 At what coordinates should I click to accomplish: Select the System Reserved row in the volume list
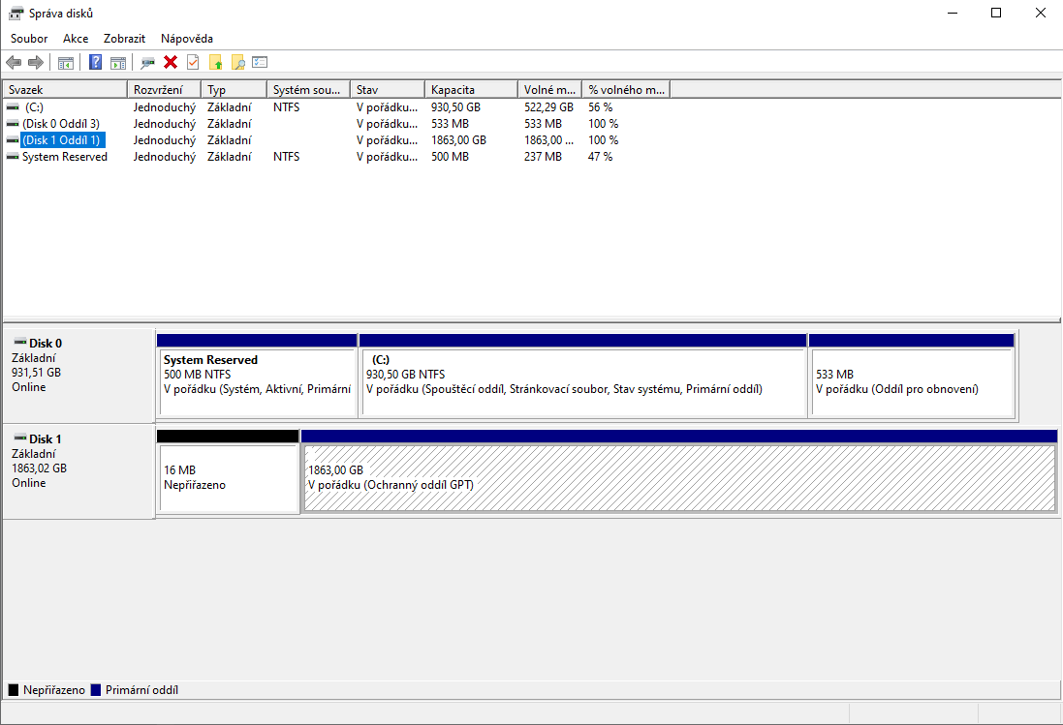(65, 157)
